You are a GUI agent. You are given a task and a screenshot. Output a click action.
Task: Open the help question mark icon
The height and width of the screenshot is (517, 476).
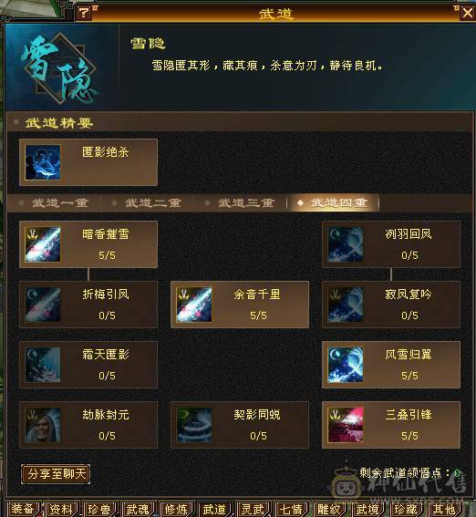point(85,13)
